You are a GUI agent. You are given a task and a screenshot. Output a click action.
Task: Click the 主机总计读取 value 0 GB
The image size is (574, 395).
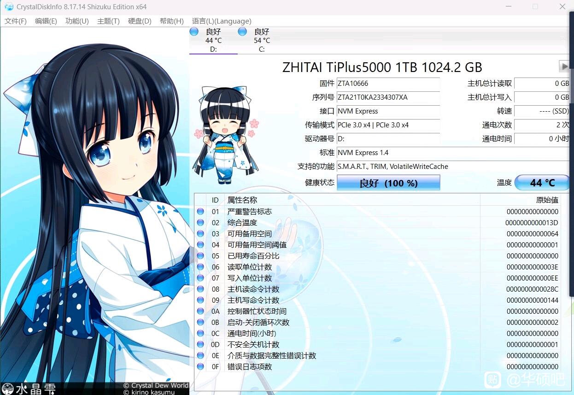[542, 84]
